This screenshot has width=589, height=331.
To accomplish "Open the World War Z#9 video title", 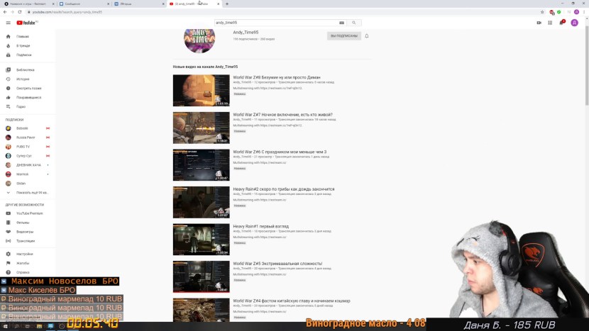I will click(271, 77).
